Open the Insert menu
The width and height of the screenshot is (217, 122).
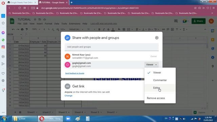[40, 24]
